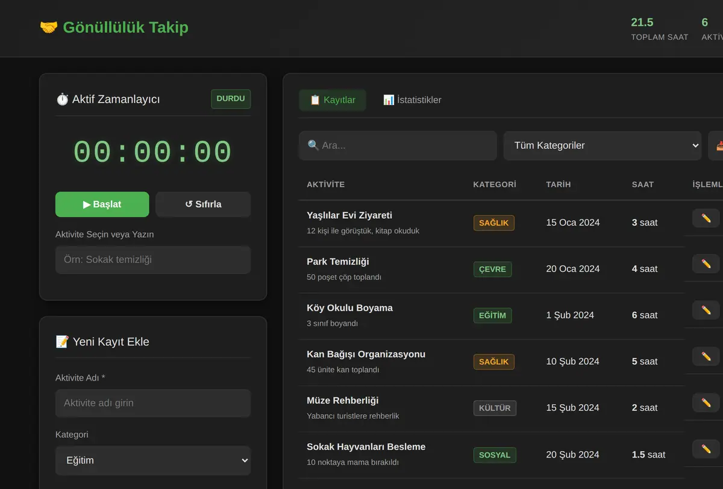Click the Aktivite Adı input field
The width and height of the screenshot is (723, 489).
point(153,403)
